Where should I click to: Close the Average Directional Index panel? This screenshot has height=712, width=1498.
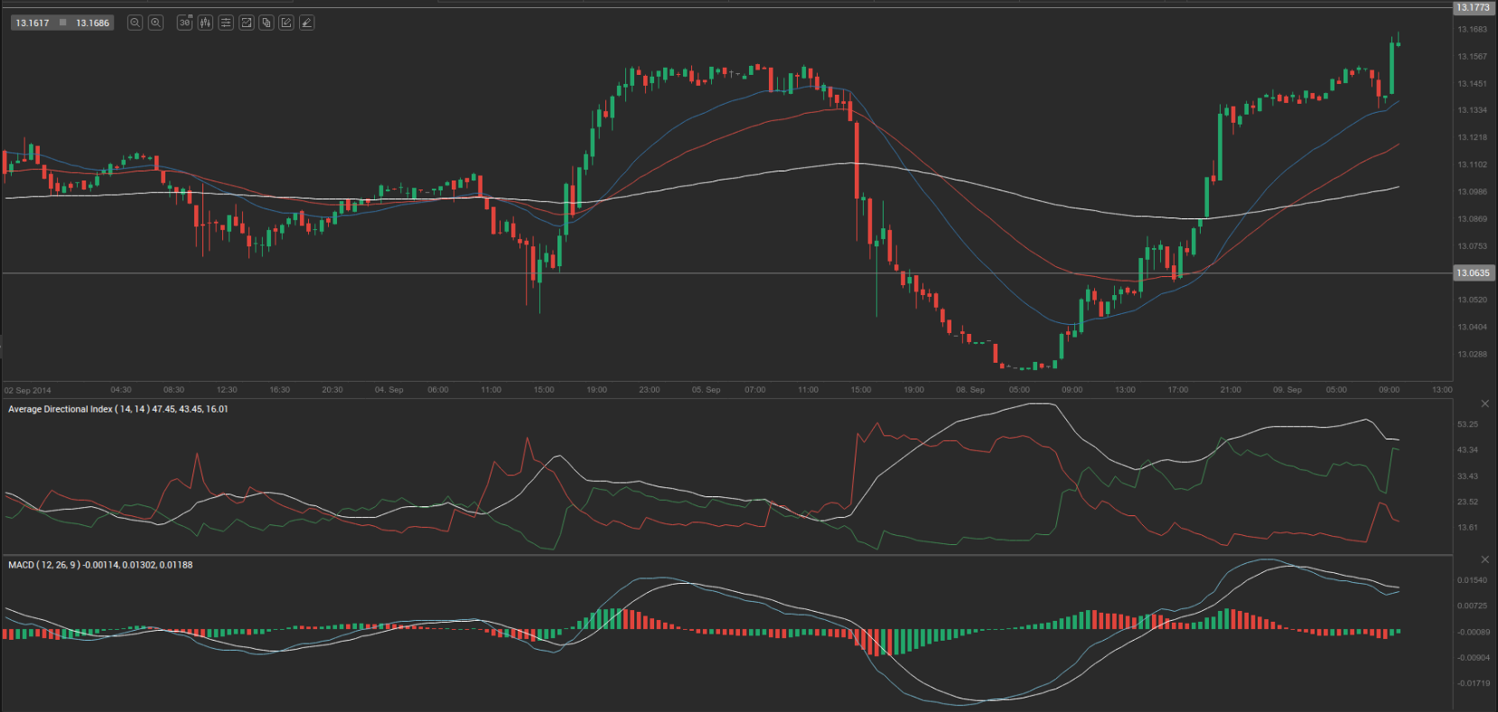click(x=1484, y=403)
